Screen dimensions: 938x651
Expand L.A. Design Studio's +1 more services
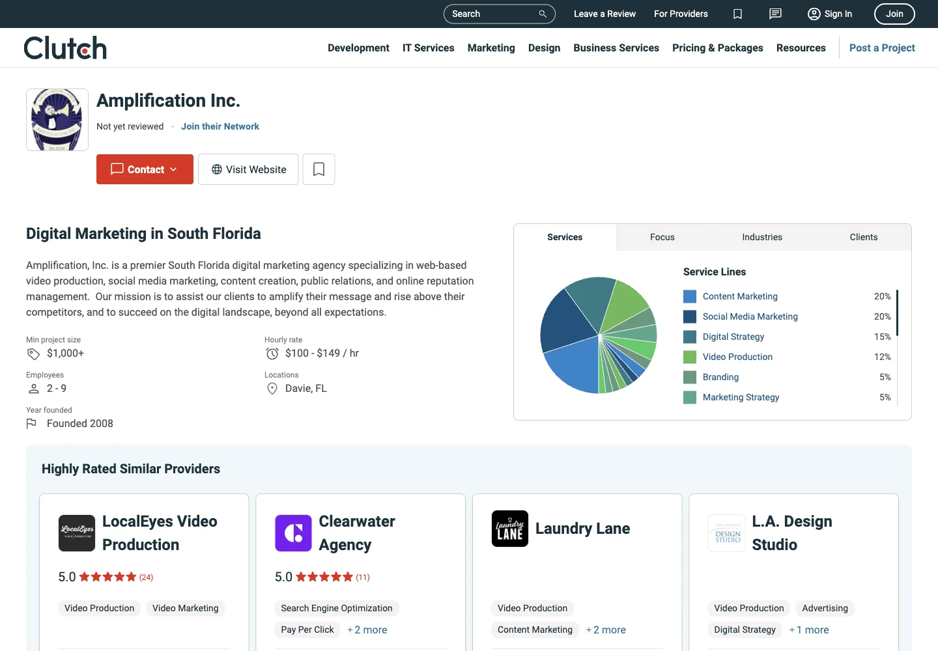(809, 630)
